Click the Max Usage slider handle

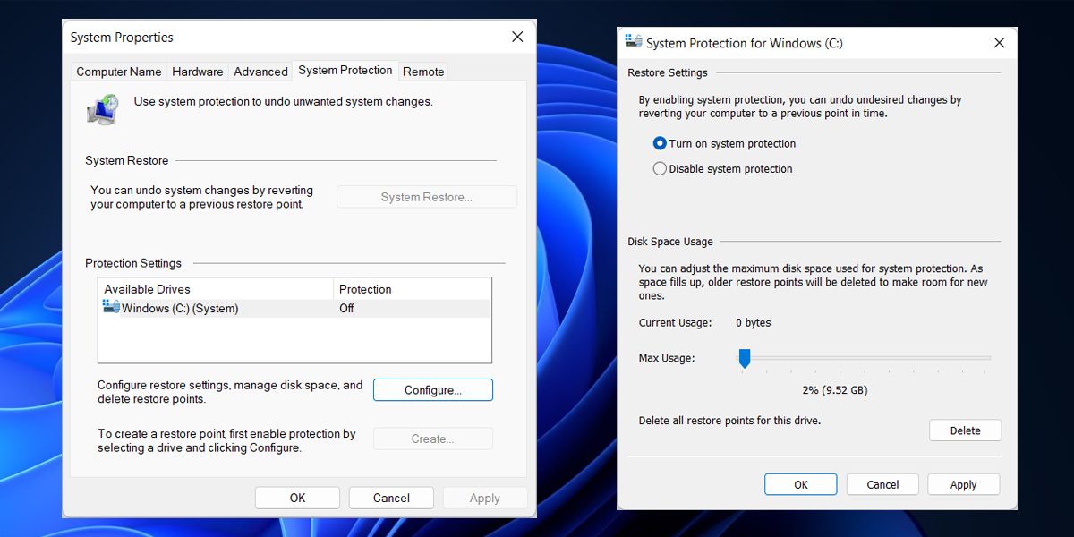744,358
